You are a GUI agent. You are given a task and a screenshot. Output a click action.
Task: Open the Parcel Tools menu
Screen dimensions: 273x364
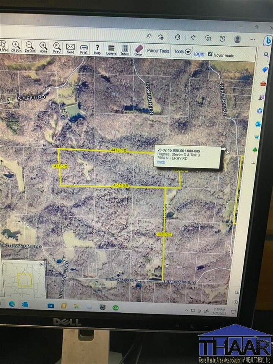(158, 51)
